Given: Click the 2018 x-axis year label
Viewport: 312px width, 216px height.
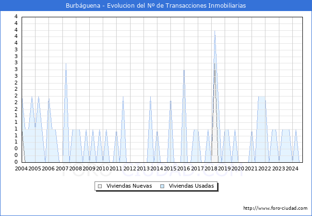Looking at the screenshot, I should tap(211, 168).
